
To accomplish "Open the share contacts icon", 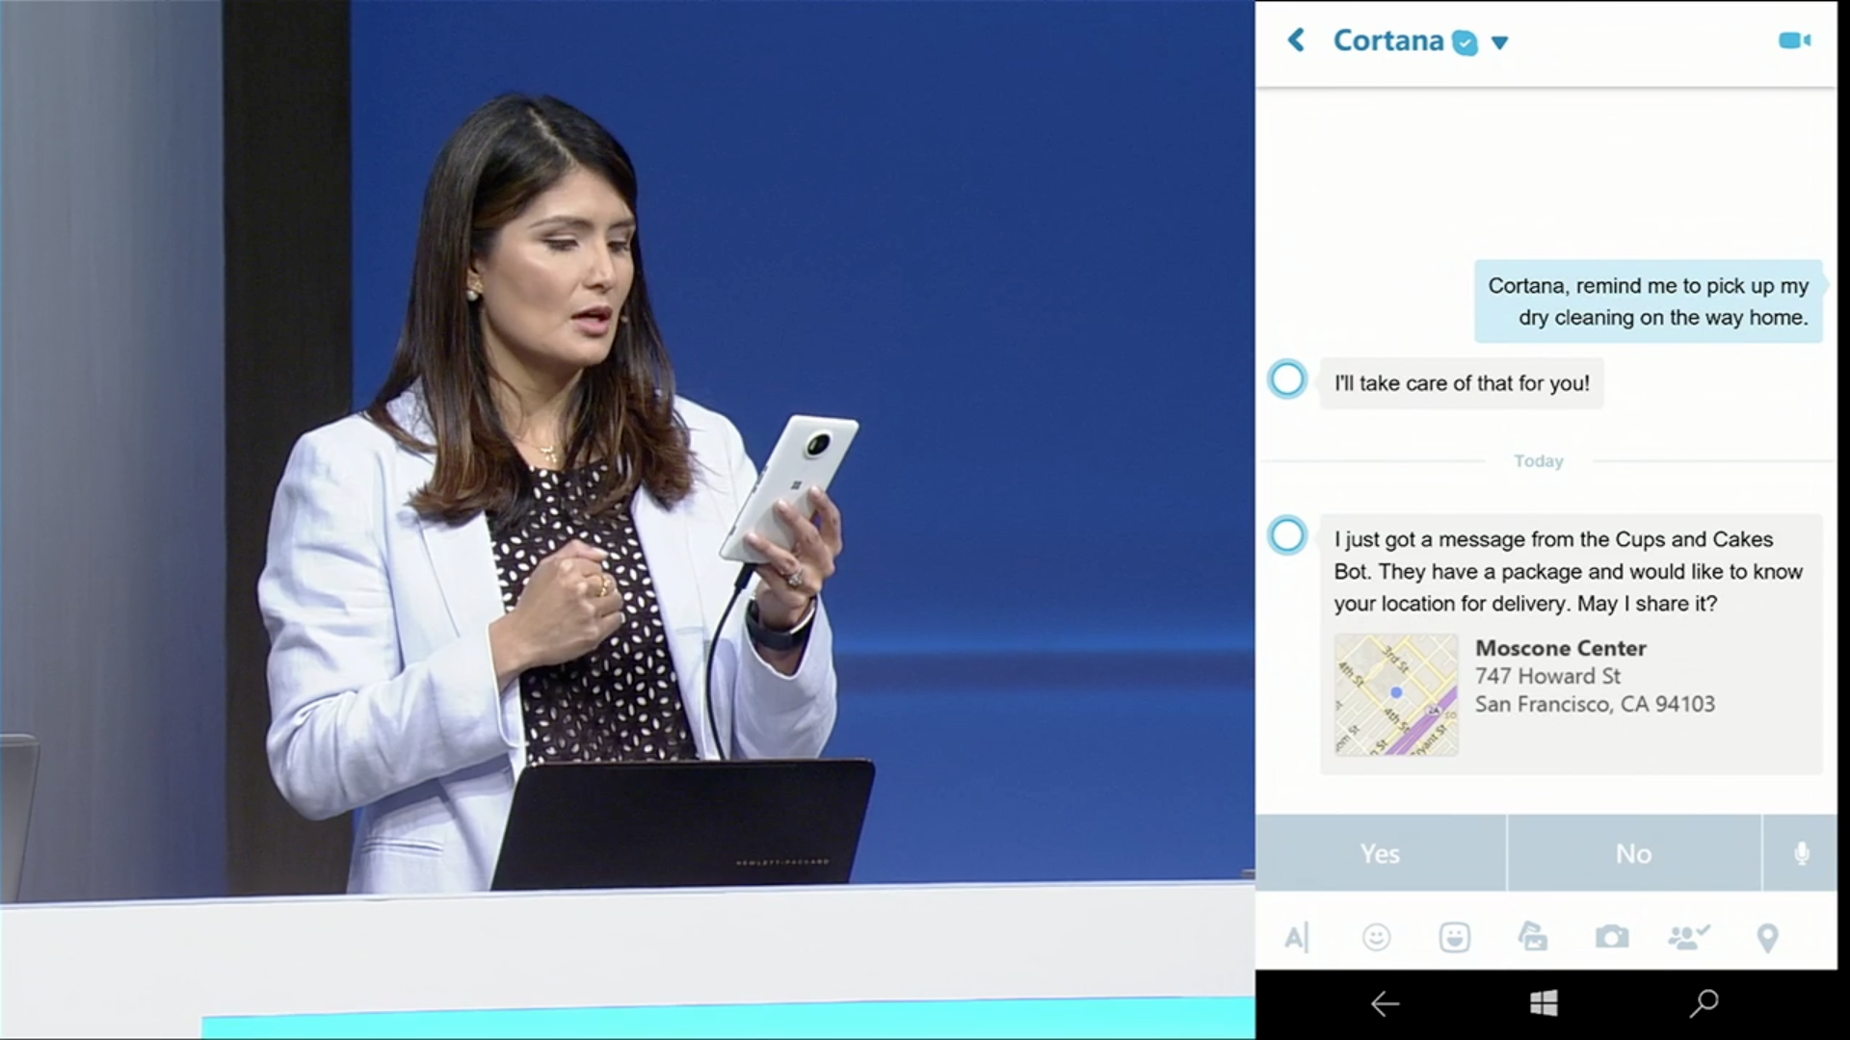I will coord(1688,937).
